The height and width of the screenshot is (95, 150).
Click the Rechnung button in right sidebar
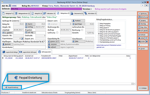(143, 14)
